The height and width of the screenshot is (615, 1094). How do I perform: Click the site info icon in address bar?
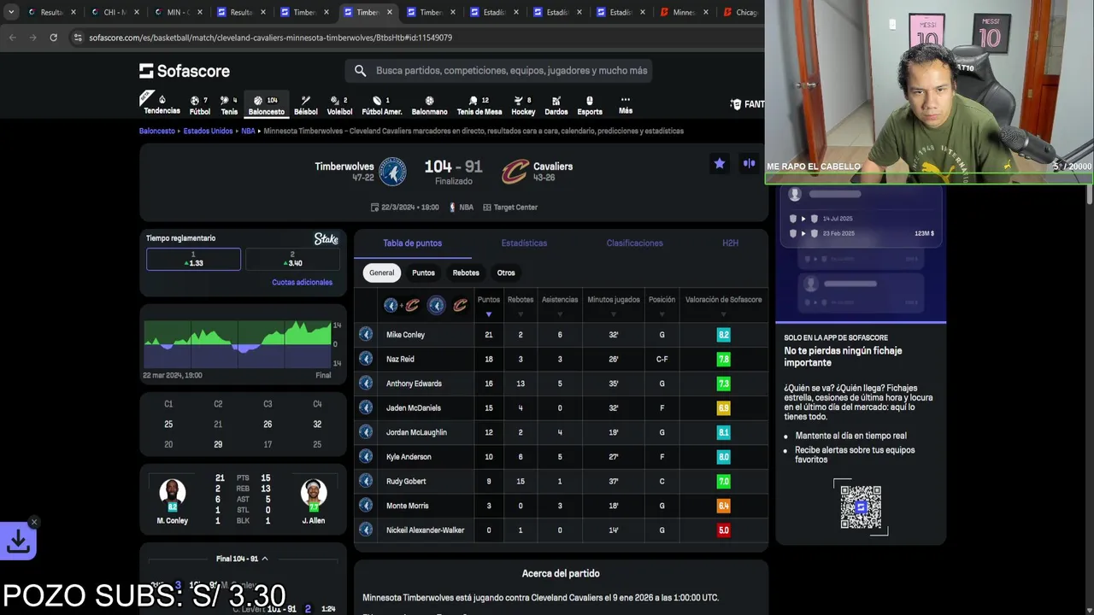coord(78,38)
